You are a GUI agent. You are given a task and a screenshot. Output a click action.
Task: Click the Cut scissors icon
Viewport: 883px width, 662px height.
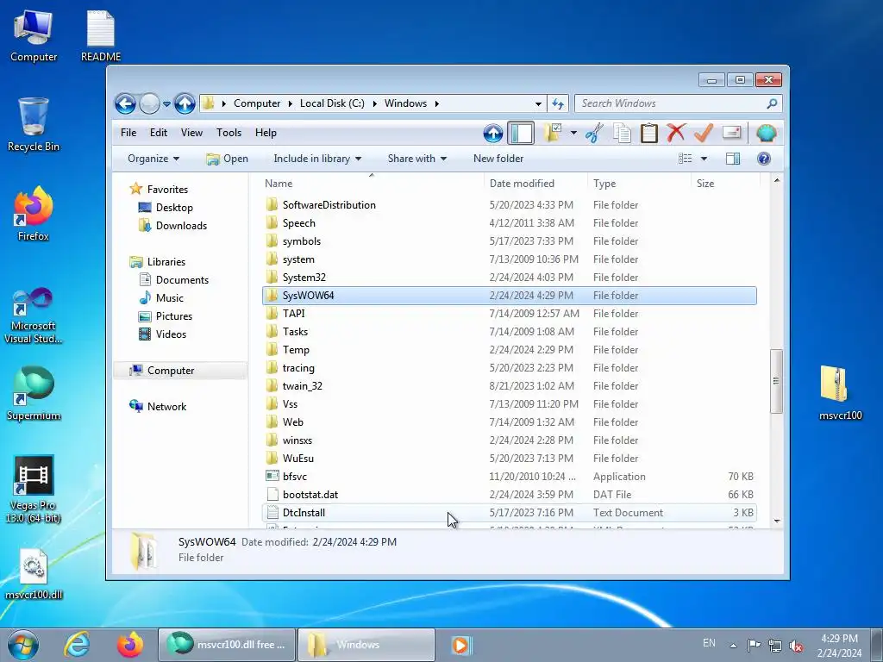pyautogui.click(x=594, y=133)
